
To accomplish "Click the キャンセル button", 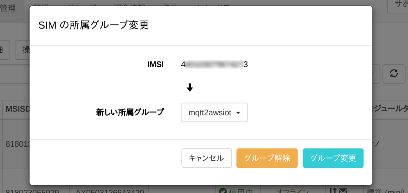I will [x=206, y=158].
